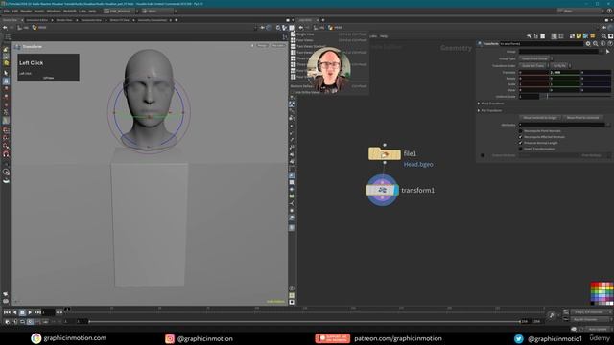Viewport: 614px width, 345px height.
Task: Adjust the Uniform Scale slider
Action: click(576, 96)
